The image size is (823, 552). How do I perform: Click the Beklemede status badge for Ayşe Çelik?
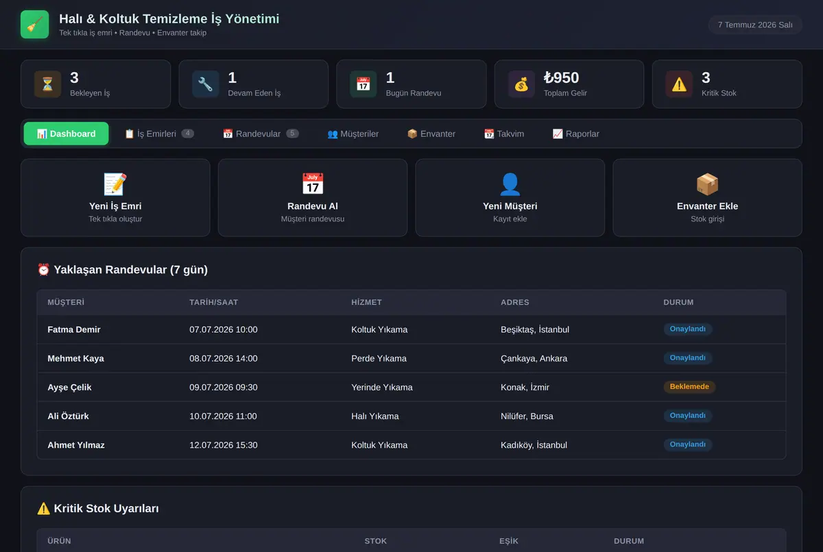(689, 386)
